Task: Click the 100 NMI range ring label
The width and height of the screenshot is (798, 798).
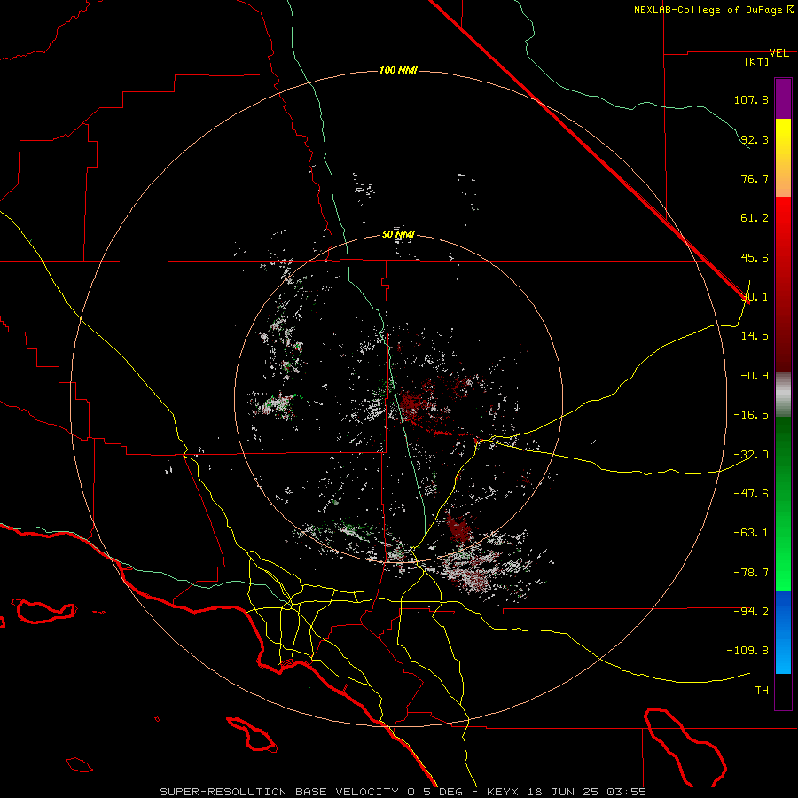Action: (x=398, y=70)
